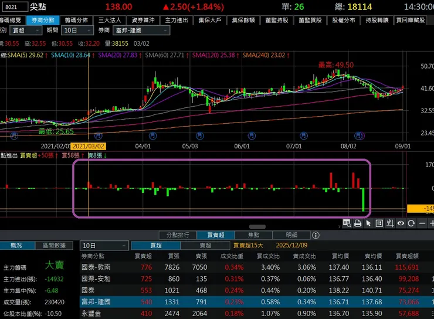
Task: Click the date 2025/12/09
Action: [291, 245]
